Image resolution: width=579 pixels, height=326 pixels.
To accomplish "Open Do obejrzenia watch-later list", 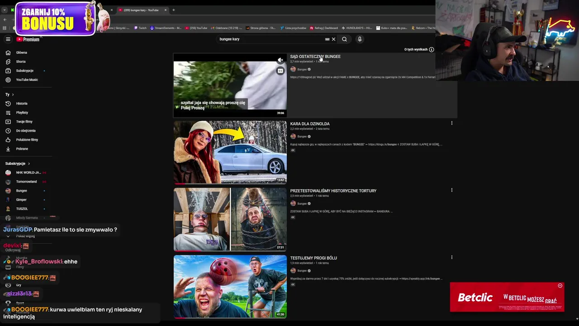I will pyautogui.click(x=25, y=131).
